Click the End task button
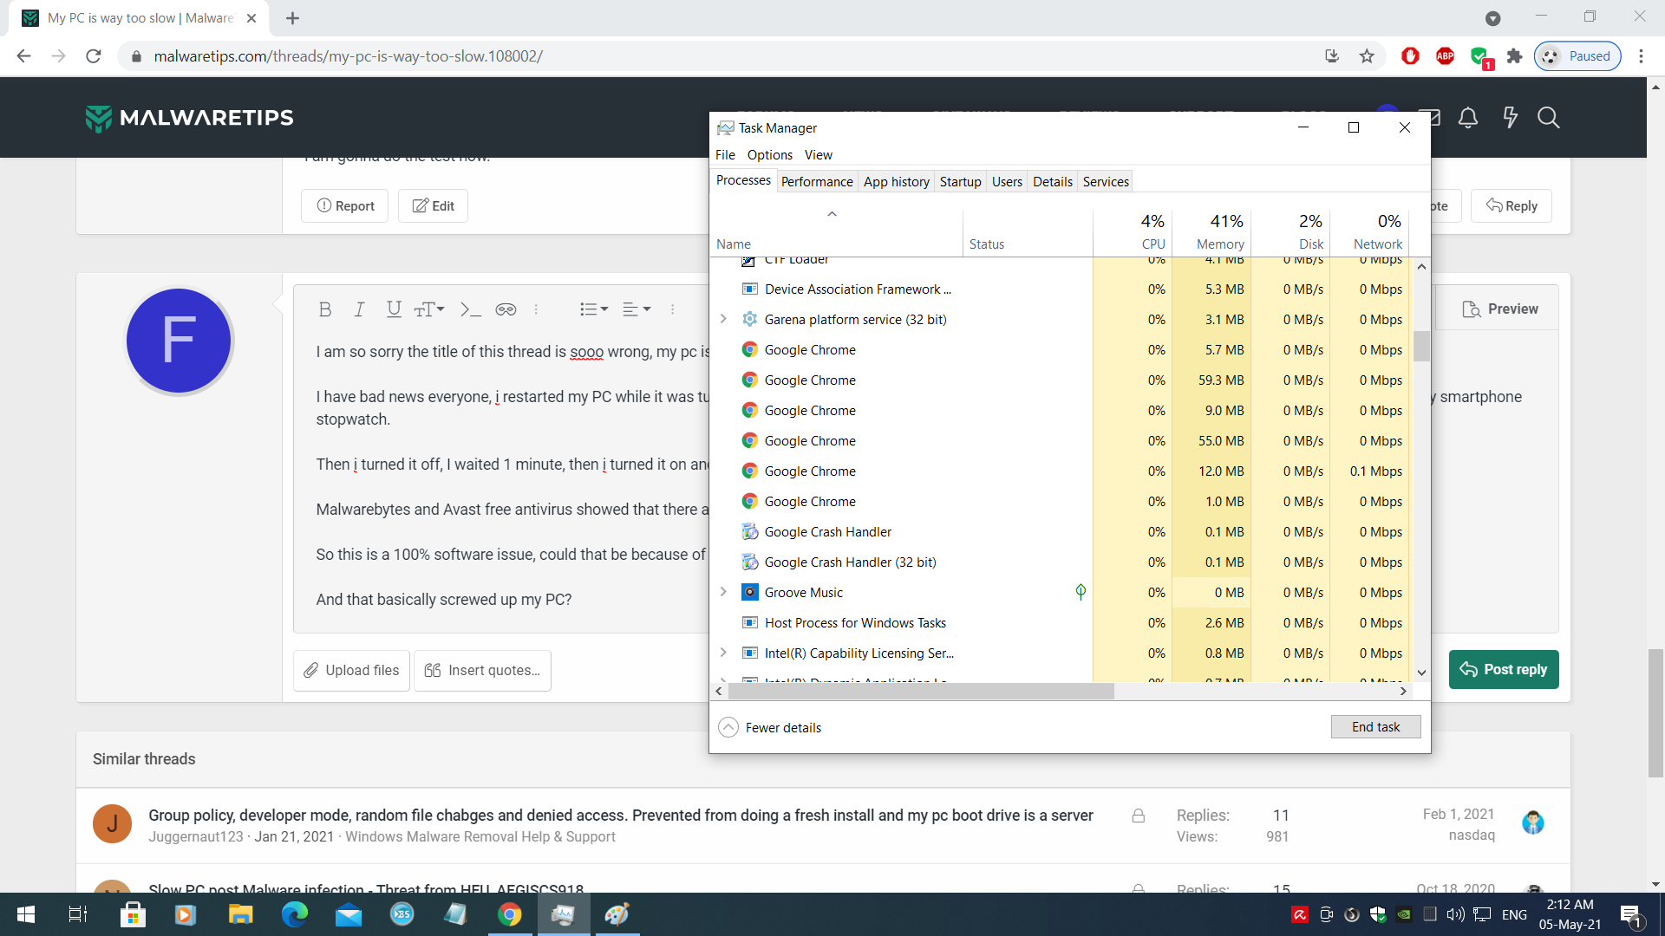This screenshot has width=1665, height=936. click(1374, 727)
